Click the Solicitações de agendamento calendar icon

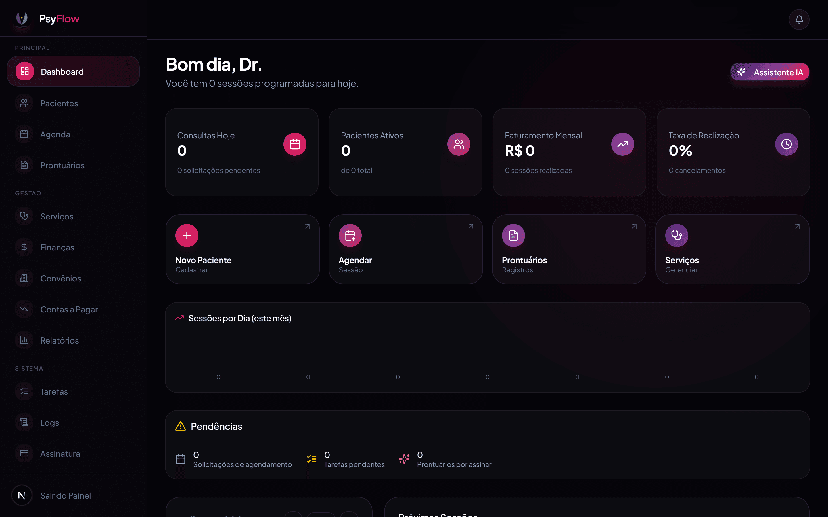tap(181, 459)
